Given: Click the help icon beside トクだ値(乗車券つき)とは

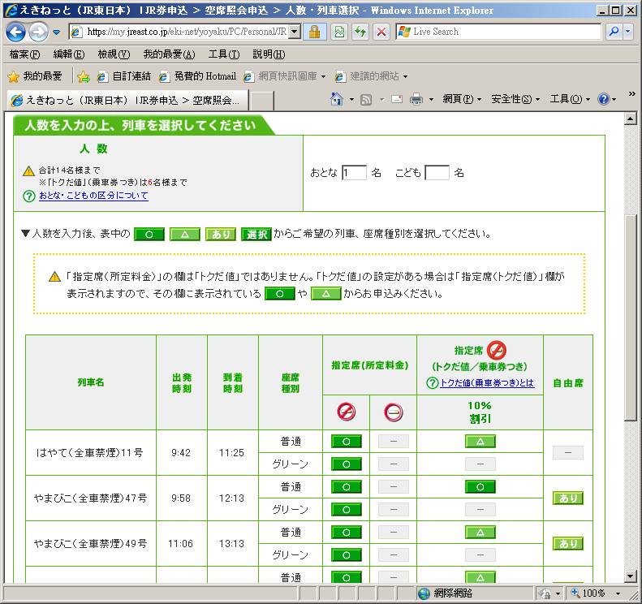Looking at the screenshot, I should [x=433, y=383].
